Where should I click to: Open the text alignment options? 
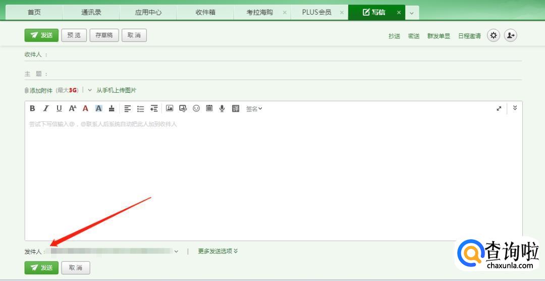(128, 109)
